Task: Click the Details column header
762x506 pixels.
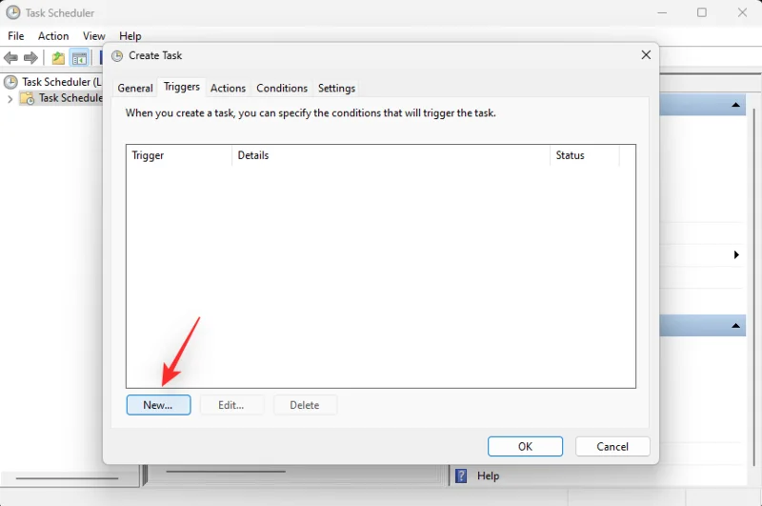Action: pos(391,155)
